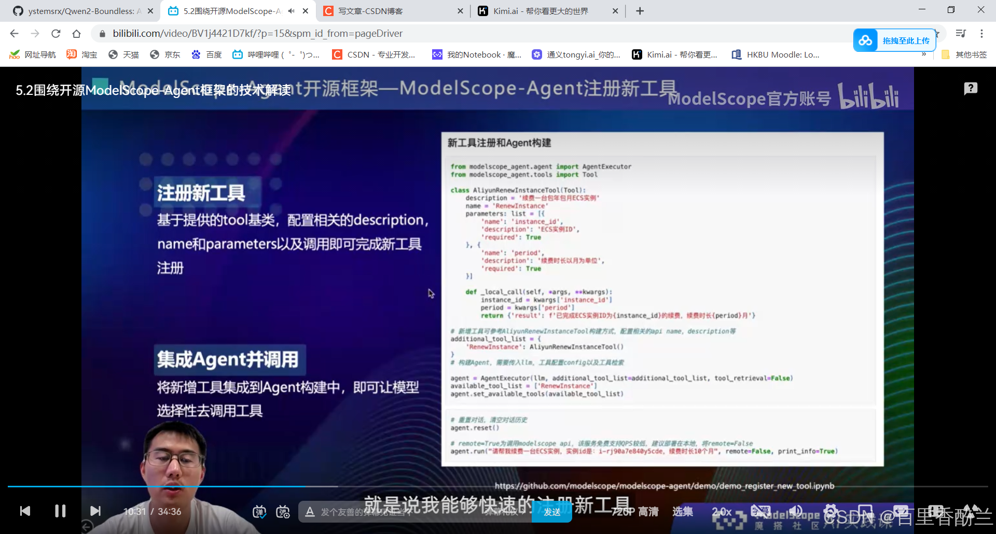Viewport: 996px width, 534px height.
Task: Reload the current page
Action: point(56,33)
